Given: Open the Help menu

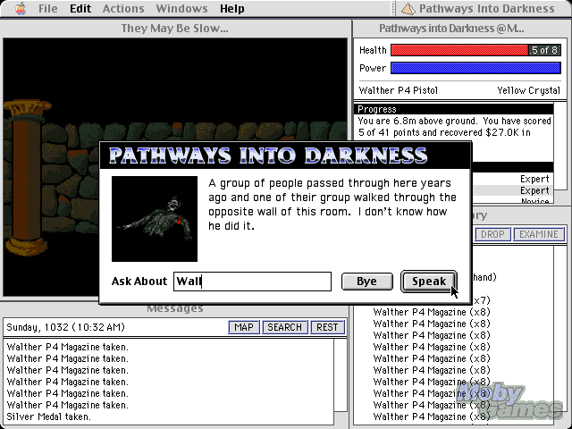Looking at the screenshot, I should (232, 8).
